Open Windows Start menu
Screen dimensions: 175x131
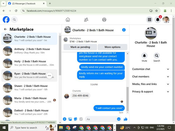[x=4, y=128]
